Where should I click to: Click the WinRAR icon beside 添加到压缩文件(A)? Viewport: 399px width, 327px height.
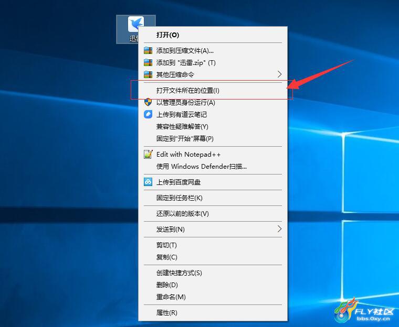click(148, 50)
